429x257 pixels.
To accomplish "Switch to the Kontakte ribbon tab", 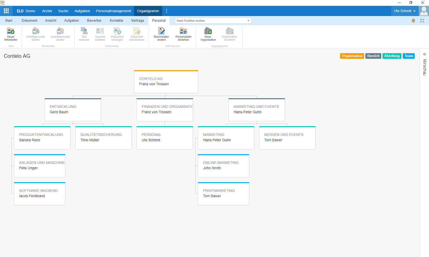I will (x=116, y=21).
